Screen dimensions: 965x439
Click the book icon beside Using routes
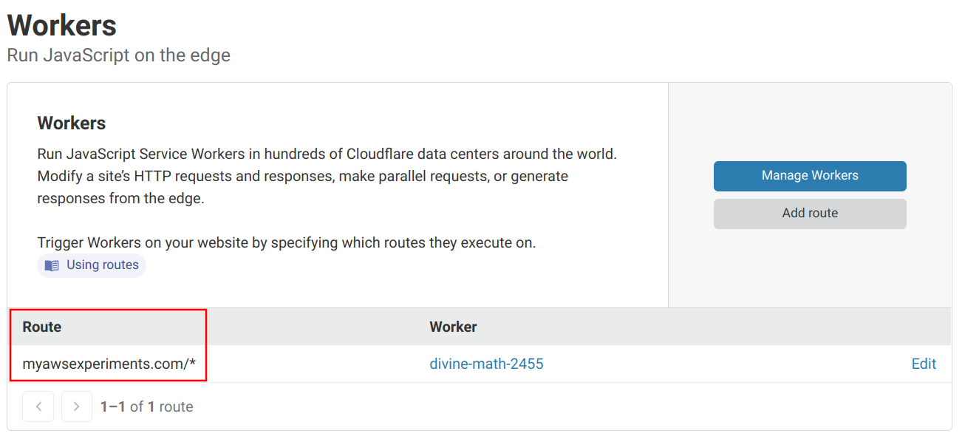pyautogui.click(x=51, y=265)
